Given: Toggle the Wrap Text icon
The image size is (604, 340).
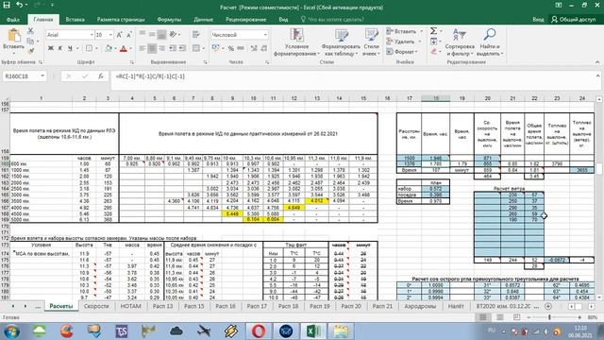Looking at the screenshot, I should [x=196, y=35].
